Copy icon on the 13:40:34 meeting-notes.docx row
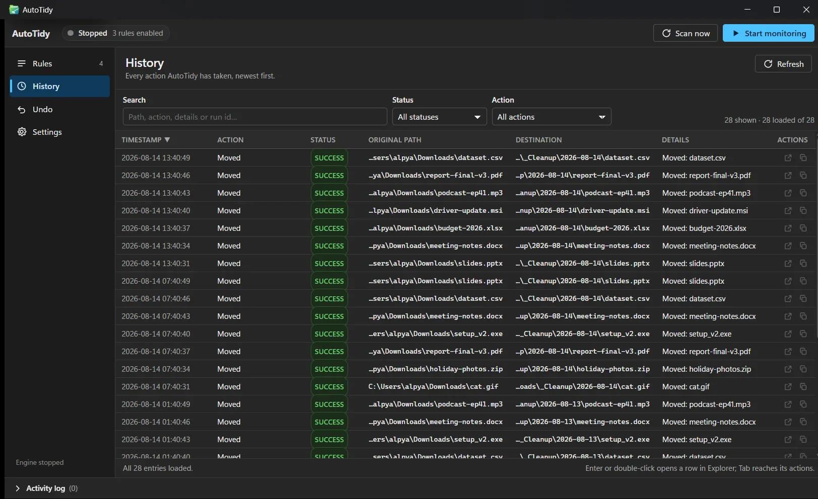 point(803,246)
